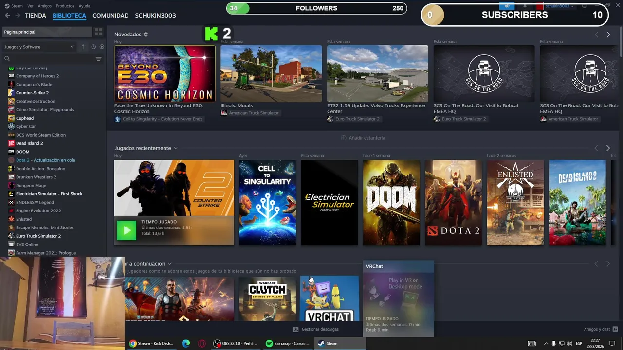Image resolution: width=623 pixels, height=350 pixels.
Task: Select Dead Island 2 cover in recent shelf
Action: coord(577,203)
